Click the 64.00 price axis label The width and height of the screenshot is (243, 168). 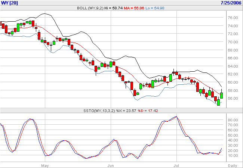click(x=233, y=66)
